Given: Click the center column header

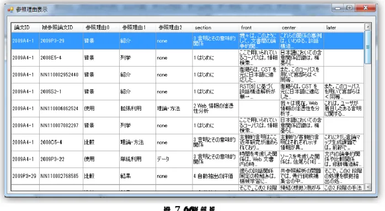Looking at the screenshot, I should [x=301, y=28].
